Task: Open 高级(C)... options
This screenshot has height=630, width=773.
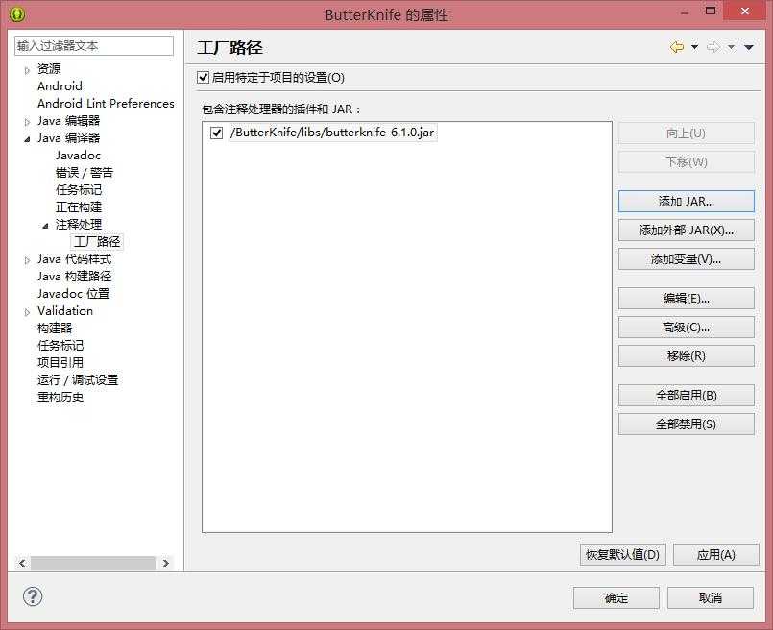Action: pos(687,327)
